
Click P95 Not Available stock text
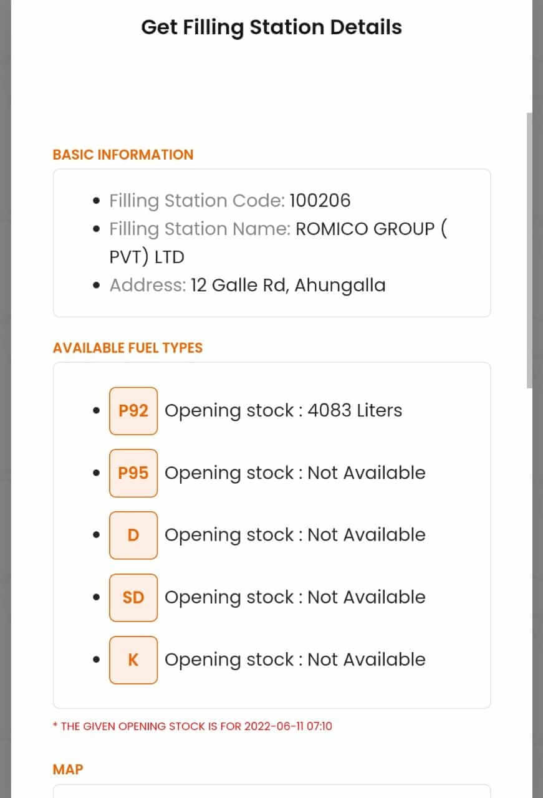click(367, 473)
